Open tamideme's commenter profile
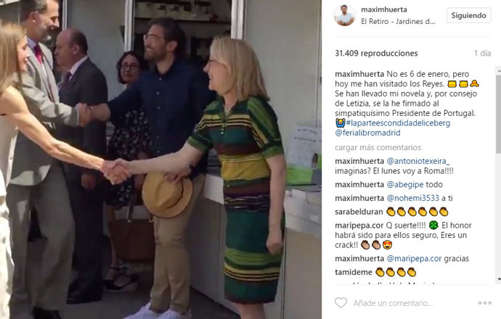501x319 pixels. (x=354, y=272)
